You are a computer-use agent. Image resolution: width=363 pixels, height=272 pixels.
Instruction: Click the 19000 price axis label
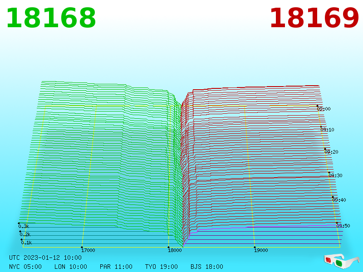click(x=261, y=250)
